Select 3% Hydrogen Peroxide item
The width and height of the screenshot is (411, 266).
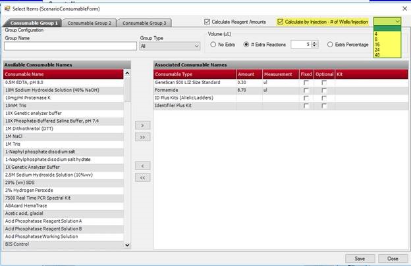tap(63, 190)
